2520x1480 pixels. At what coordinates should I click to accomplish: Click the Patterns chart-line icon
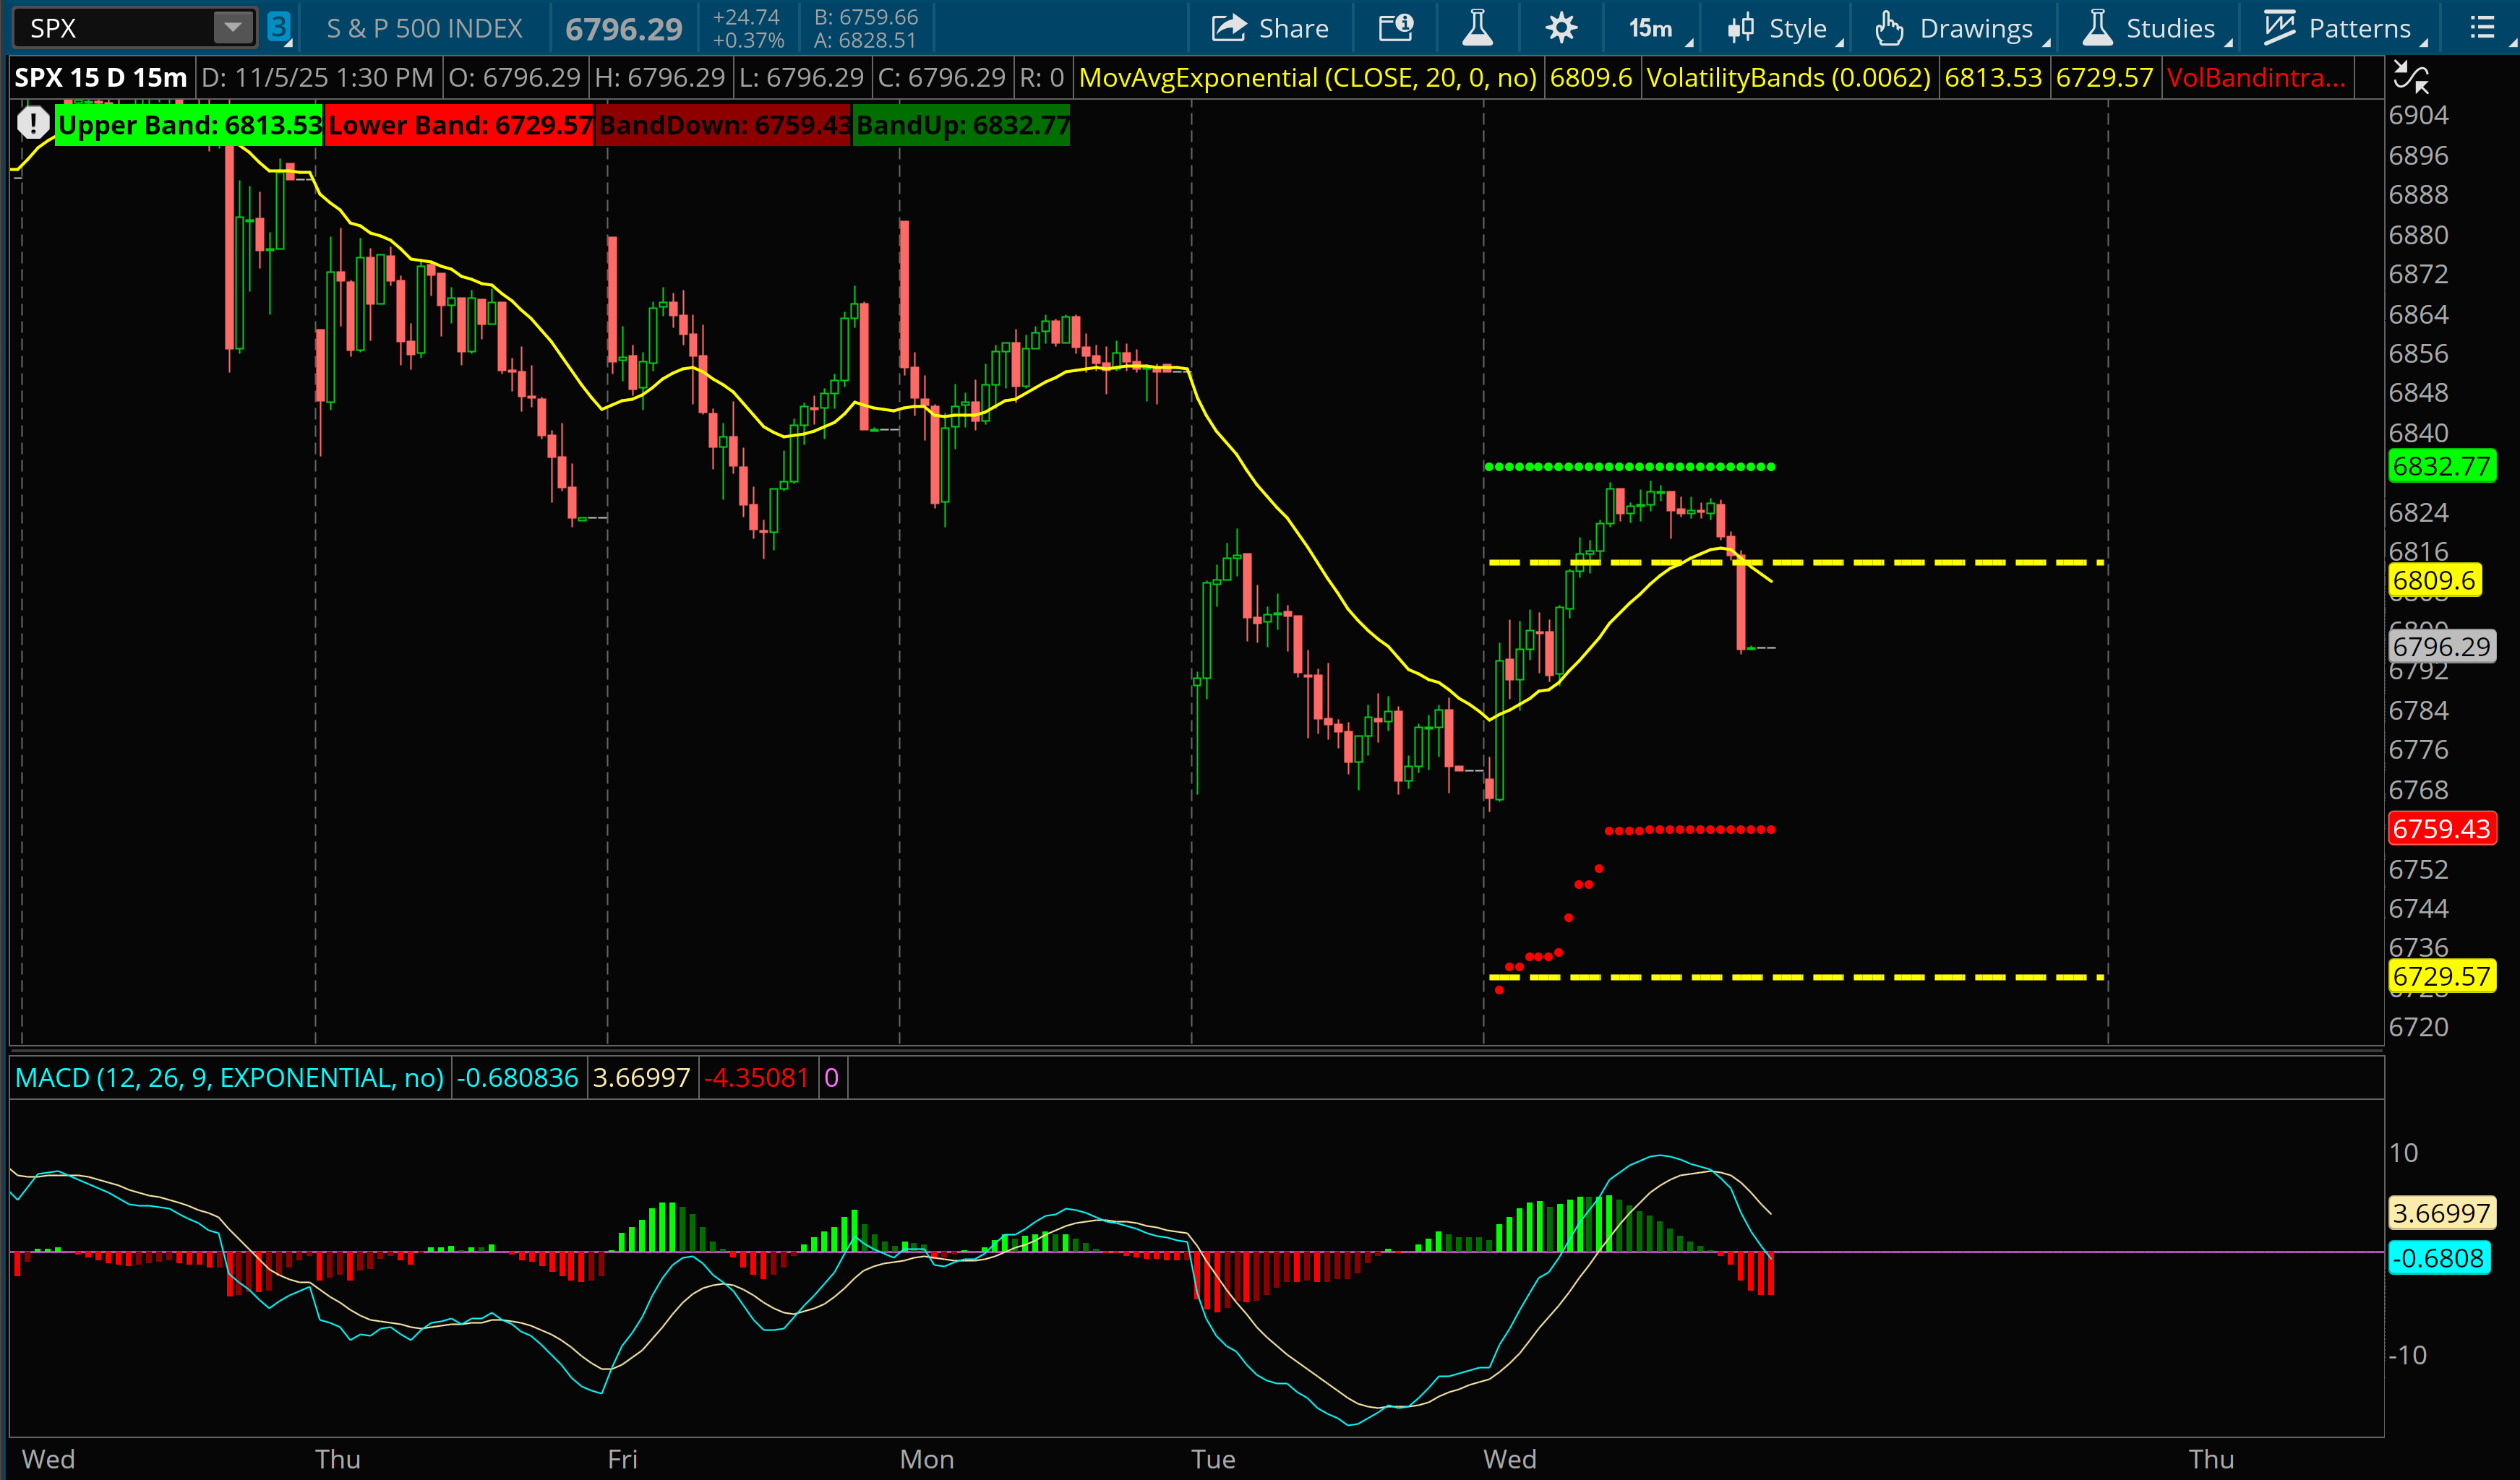[2279, 28]
